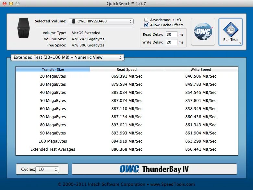The height and width of the screenshot is (190, 253).
Task: Click the Read Delay input field
Action: click(x=171, y=34)
